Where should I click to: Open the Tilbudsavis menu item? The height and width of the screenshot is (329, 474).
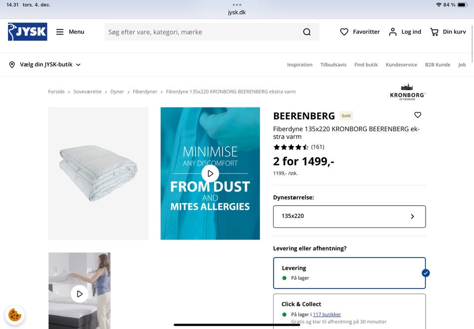click(x=333, y=64)
